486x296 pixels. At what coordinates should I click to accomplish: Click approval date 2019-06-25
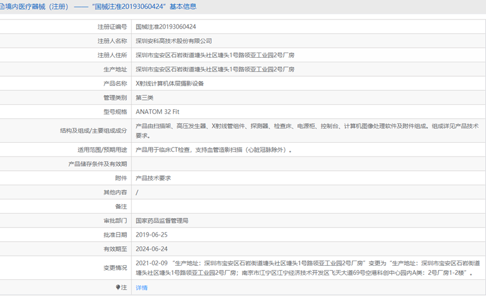point(152,235)
